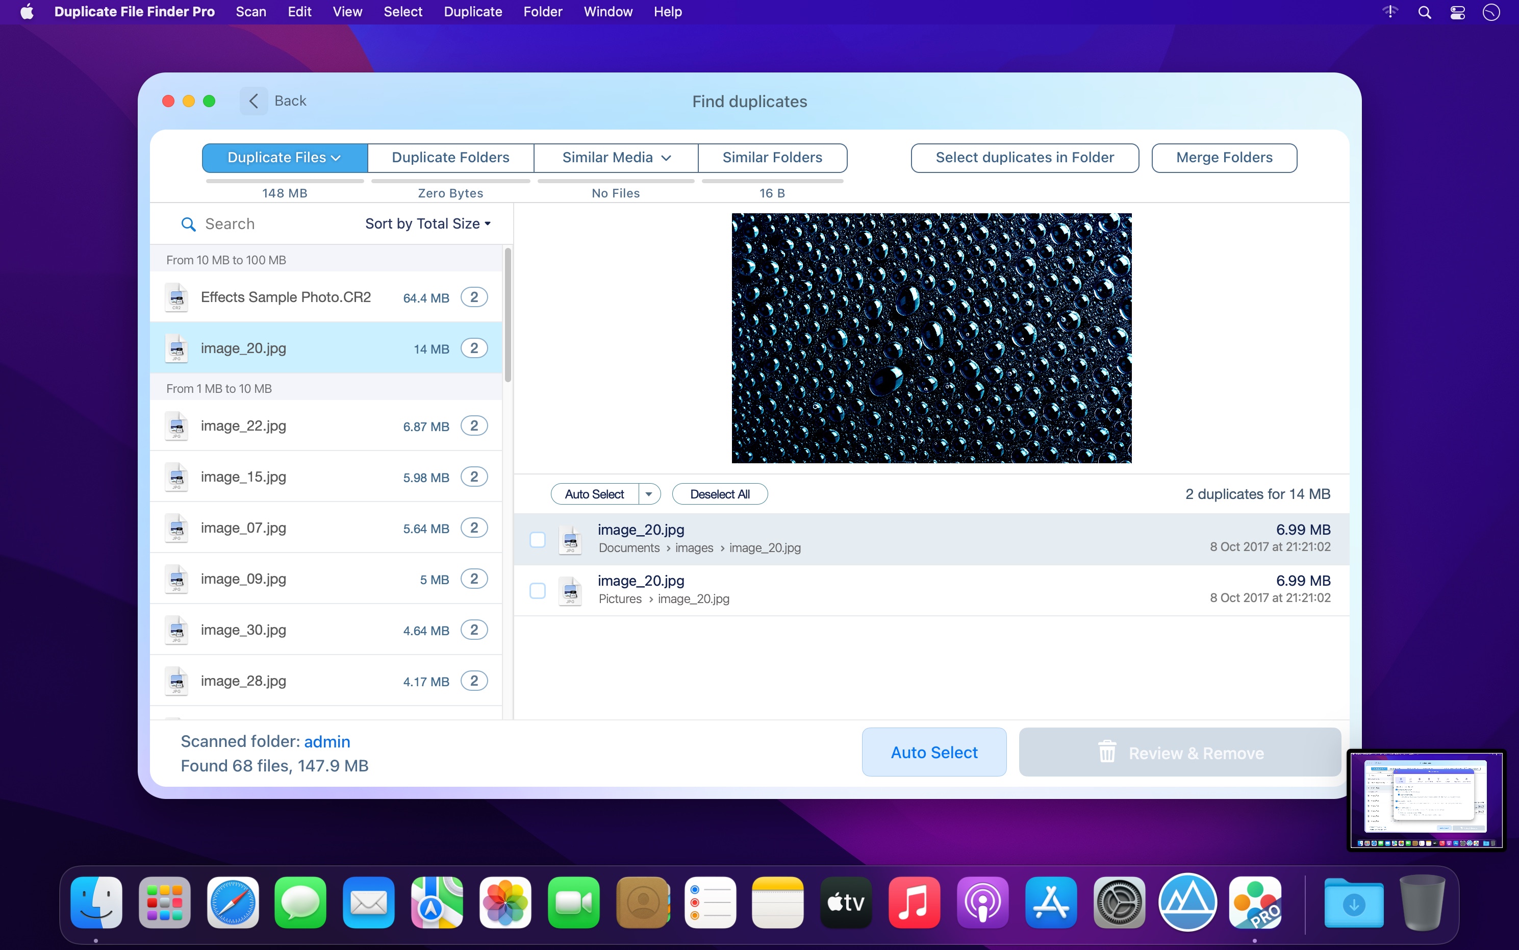The height and width of the screenshot is (950, 1519).
Task: Launch Photos app from the dock
Action: (x=505, y=902)
